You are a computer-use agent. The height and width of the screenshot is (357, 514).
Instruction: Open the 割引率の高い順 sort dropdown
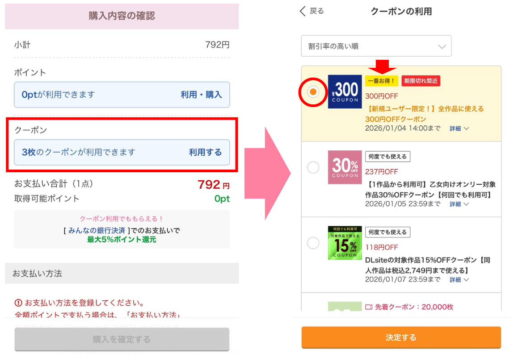pos(376,46)
